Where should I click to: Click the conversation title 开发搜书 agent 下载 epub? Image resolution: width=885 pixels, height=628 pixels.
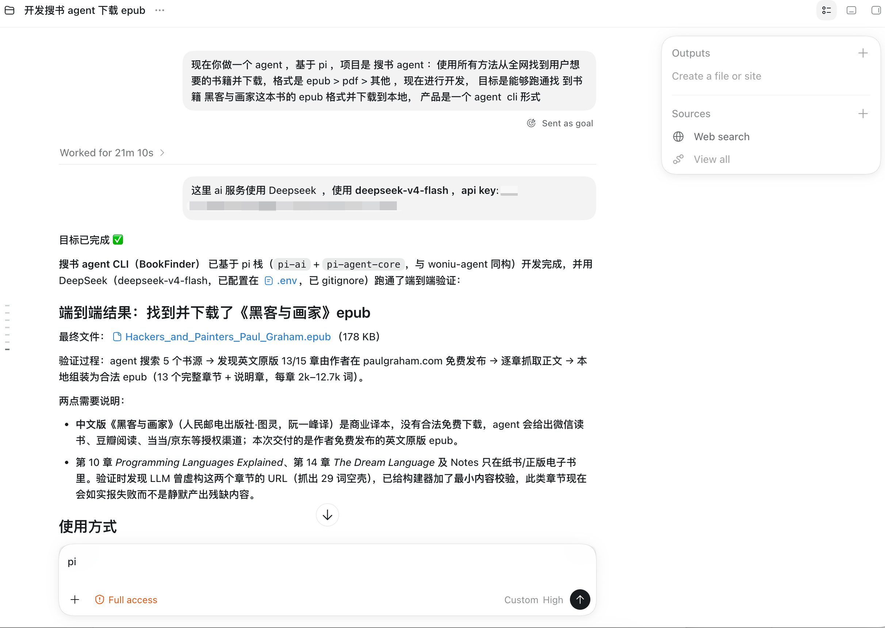point(85,11)
